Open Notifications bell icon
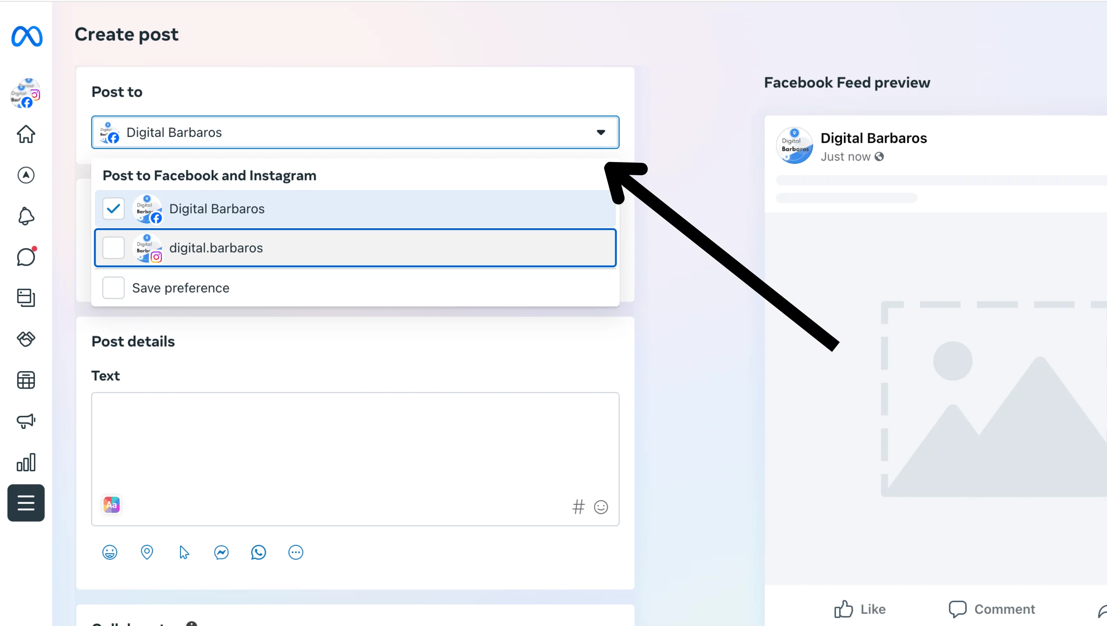Viewport: 1107px width, 626px height. 26,216
